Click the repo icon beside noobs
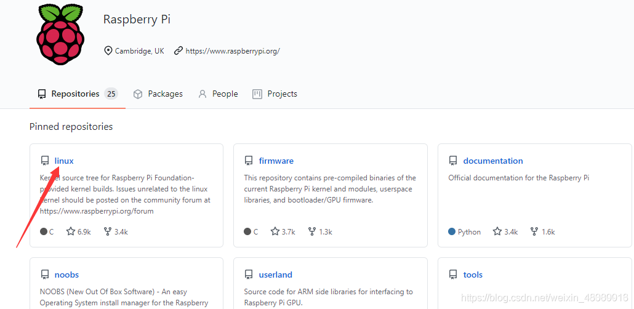 [44, 275]
